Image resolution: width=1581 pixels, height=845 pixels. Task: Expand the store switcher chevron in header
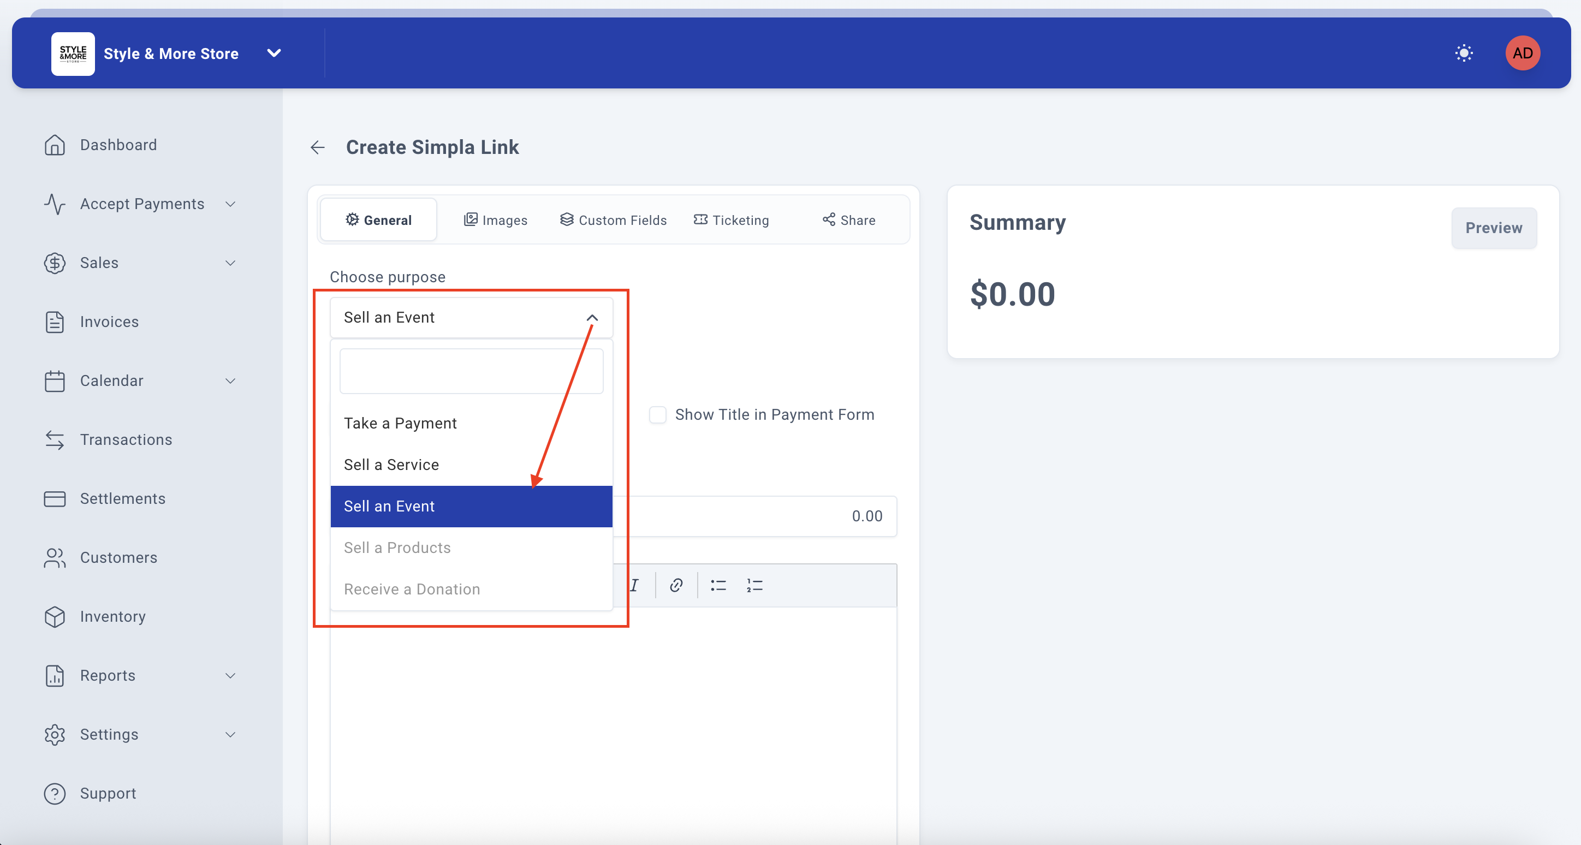point(275,53)
